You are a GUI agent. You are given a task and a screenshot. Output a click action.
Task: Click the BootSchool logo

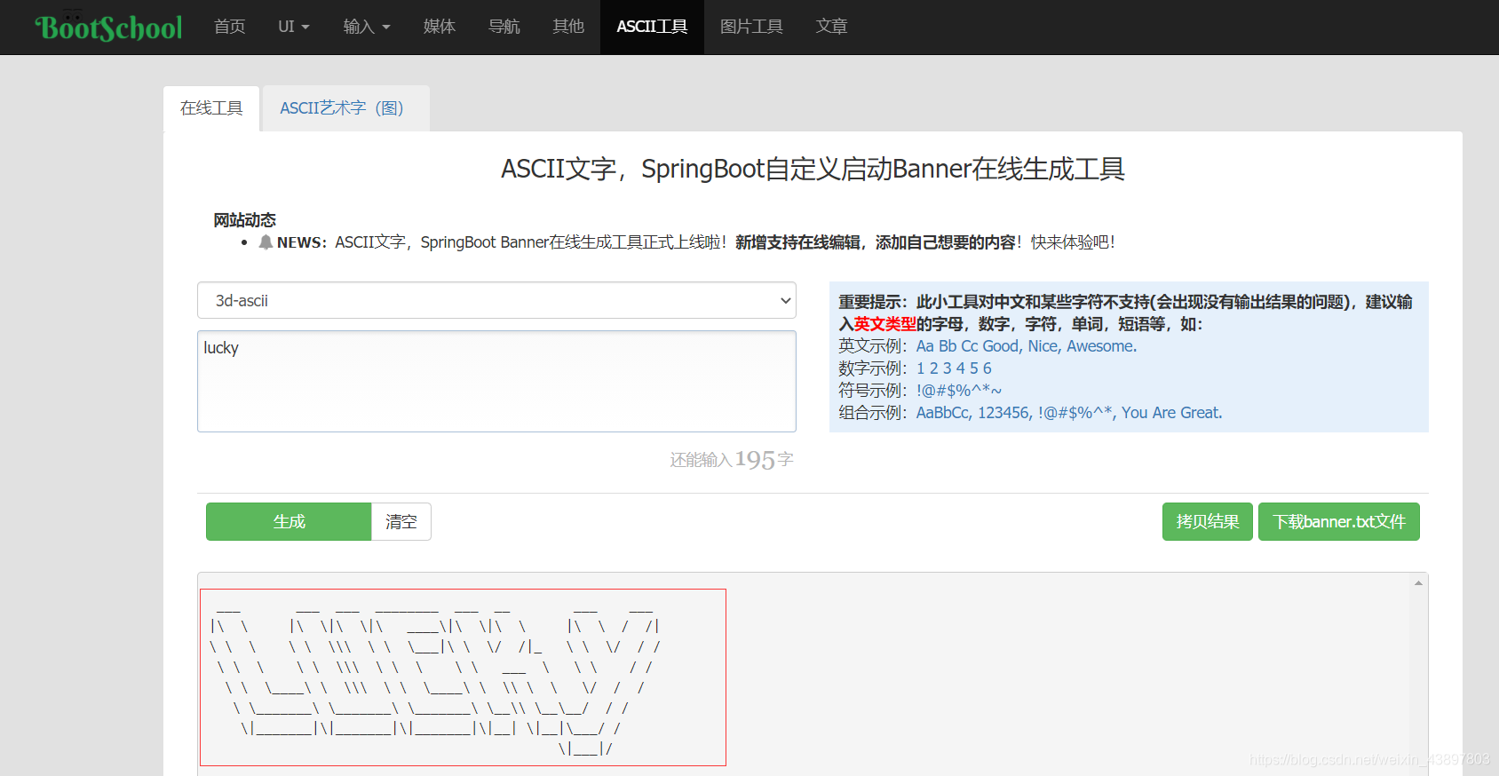[x=108, y=28]
